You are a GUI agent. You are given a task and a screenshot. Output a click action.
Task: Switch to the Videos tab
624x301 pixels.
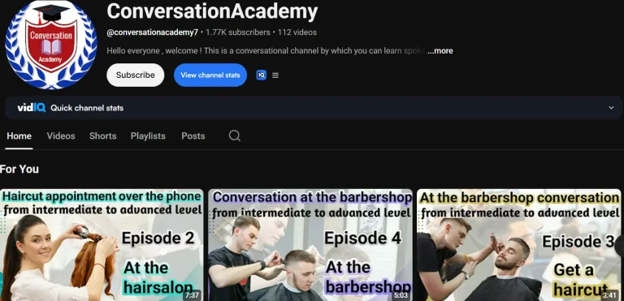[x=61, y=136]
